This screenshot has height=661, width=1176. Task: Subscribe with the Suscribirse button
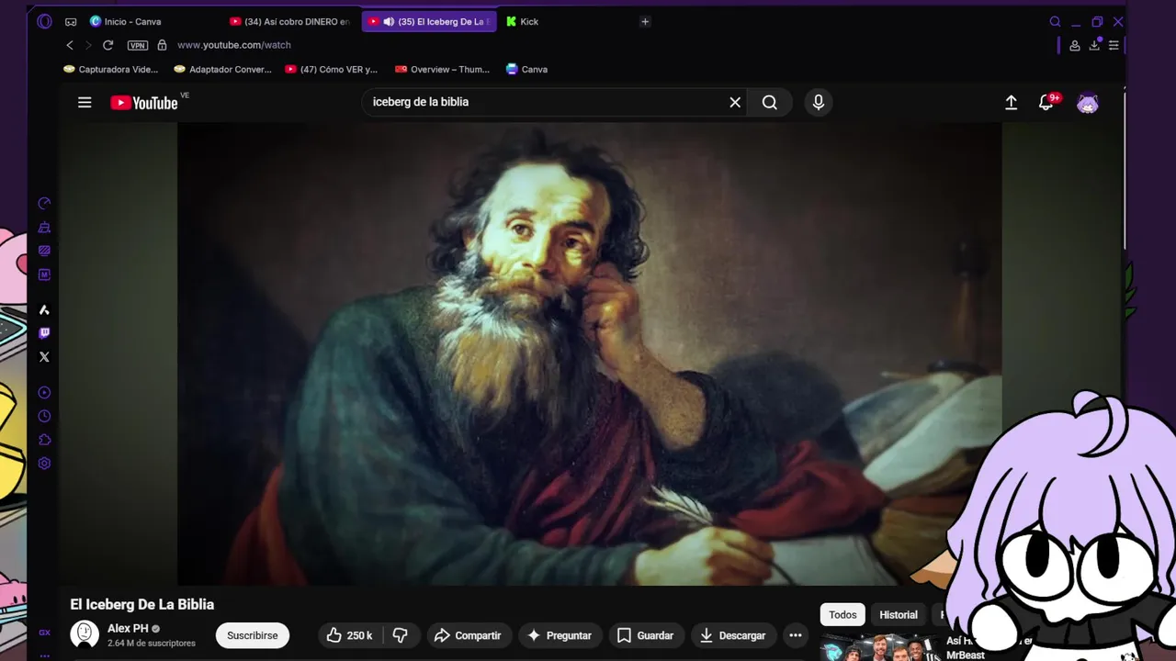pyautogui.click(x=253, y=635)
